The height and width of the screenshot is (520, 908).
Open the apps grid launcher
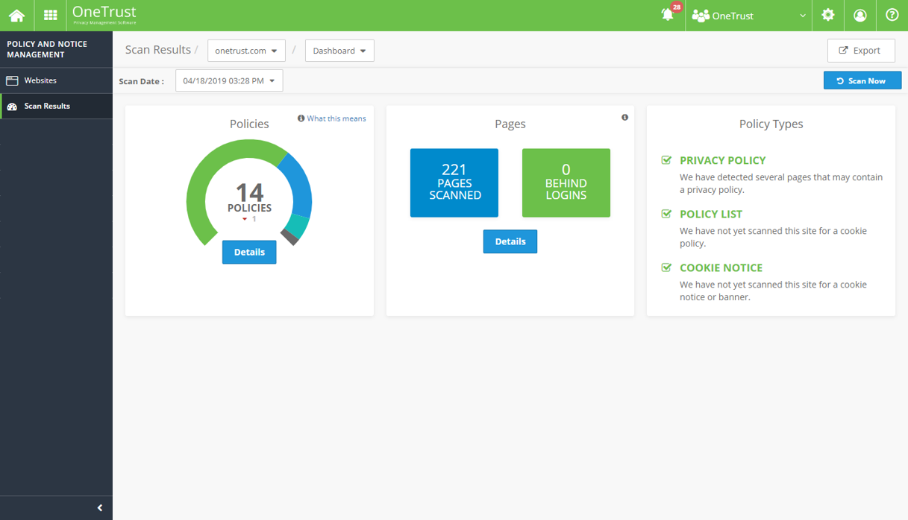tap(50, 15)
